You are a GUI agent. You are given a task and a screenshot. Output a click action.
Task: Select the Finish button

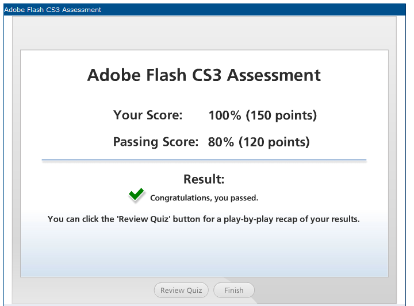tap(233, 290)
